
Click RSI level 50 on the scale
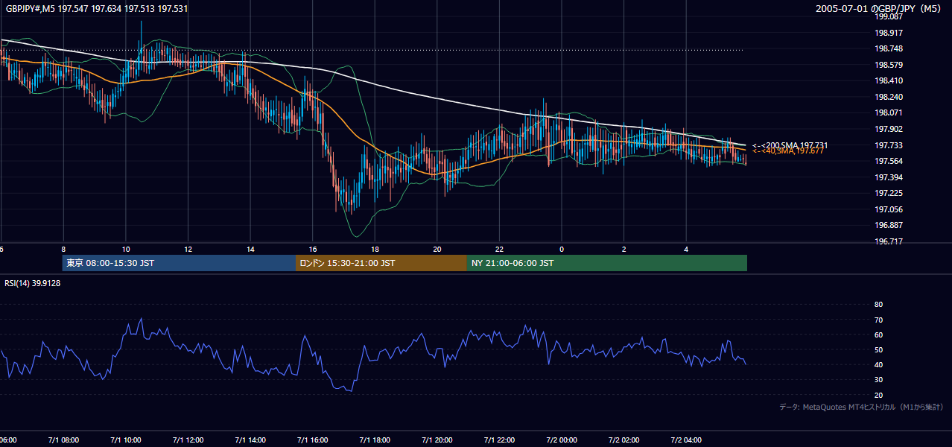tap(878, 349)
